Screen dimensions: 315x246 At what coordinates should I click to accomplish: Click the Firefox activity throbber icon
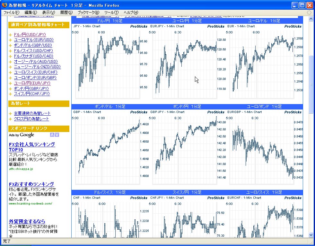pyautogui.click(x=310, y=13)
